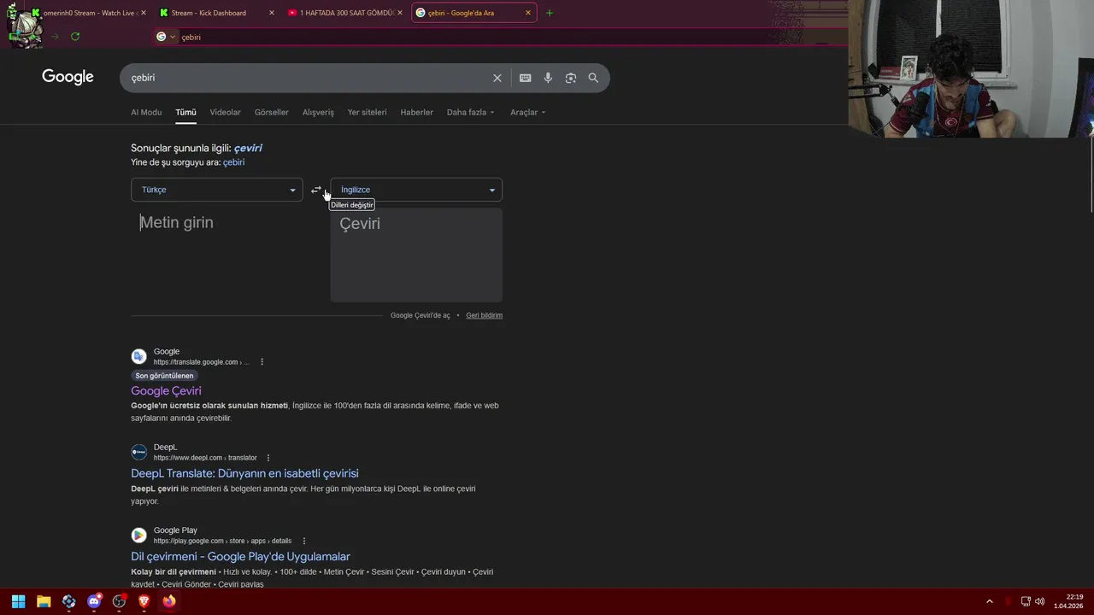Switch to the omerinh0 Stream browser tab
This screenshot has width=1094, height=615.
coord(89,13)
